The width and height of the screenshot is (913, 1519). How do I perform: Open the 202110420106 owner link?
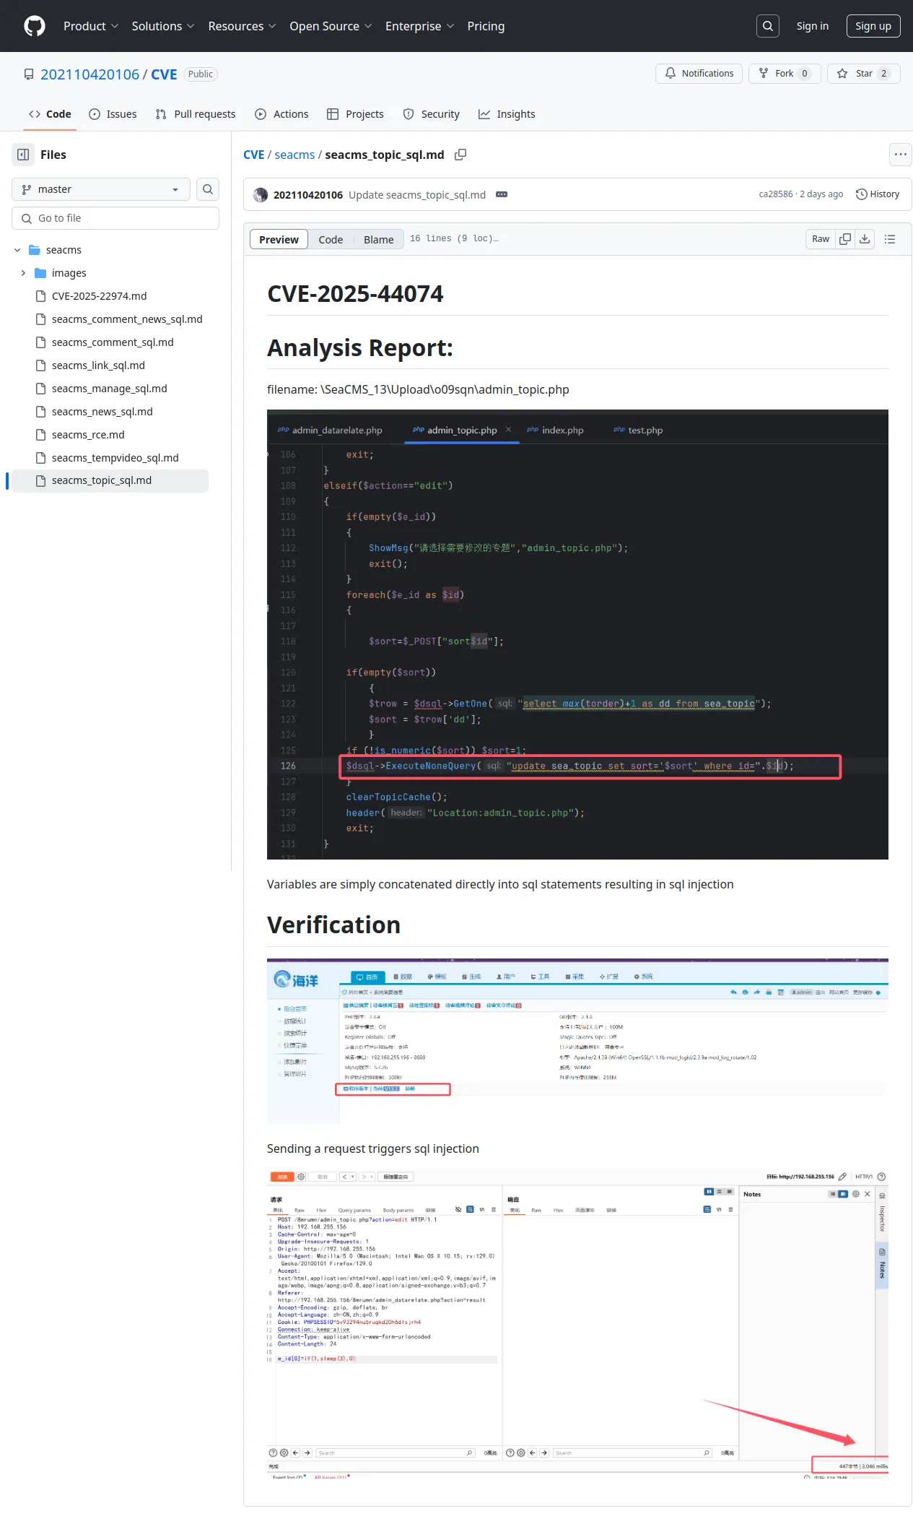coord(89,74)
